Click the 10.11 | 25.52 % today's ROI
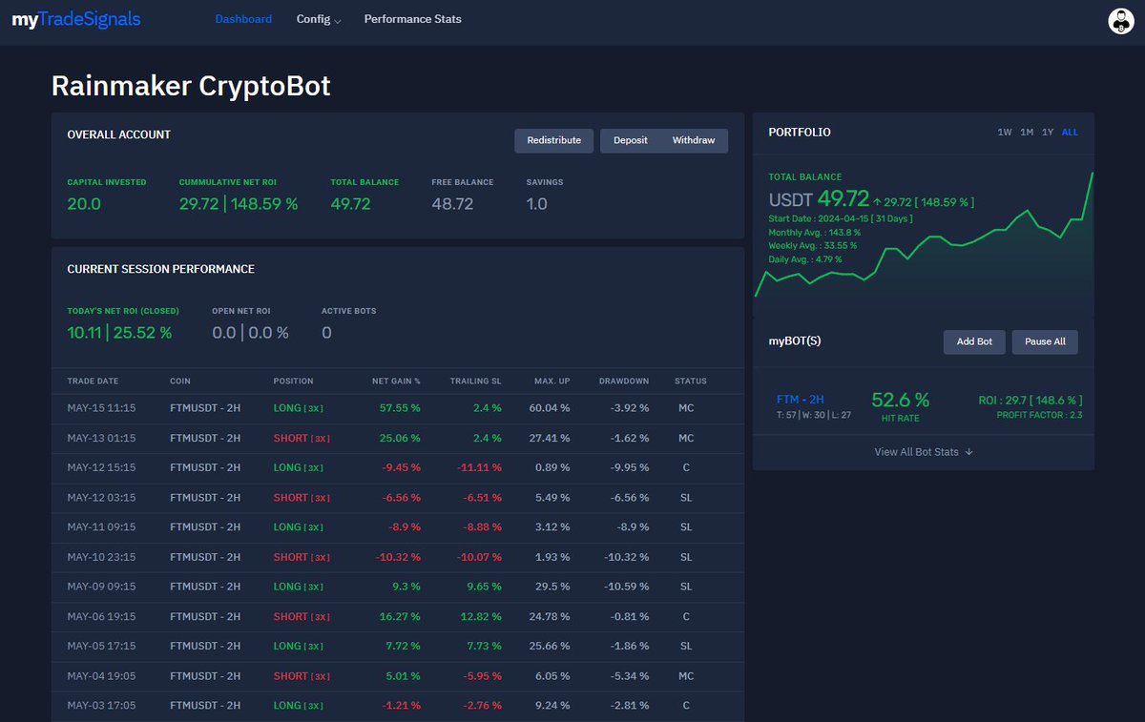Screen dimensions: 1145x722 [x=119, y=333]
